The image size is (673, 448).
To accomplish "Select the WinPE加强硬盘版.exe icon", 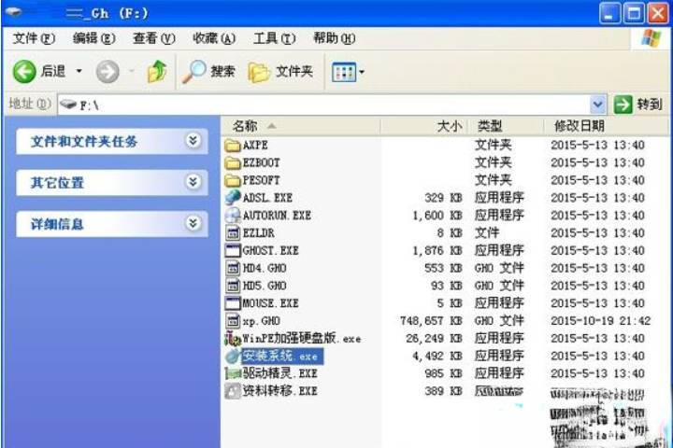I will tap(233, 339).
